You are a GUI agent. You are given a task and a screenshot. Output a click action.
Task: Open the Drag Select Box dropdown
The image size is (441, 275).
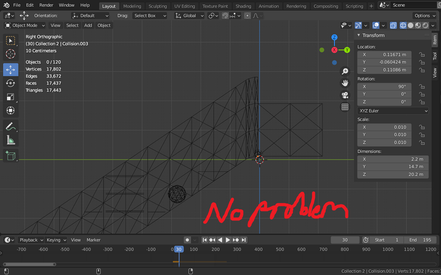pyautogui.click(x=150, y=16)
